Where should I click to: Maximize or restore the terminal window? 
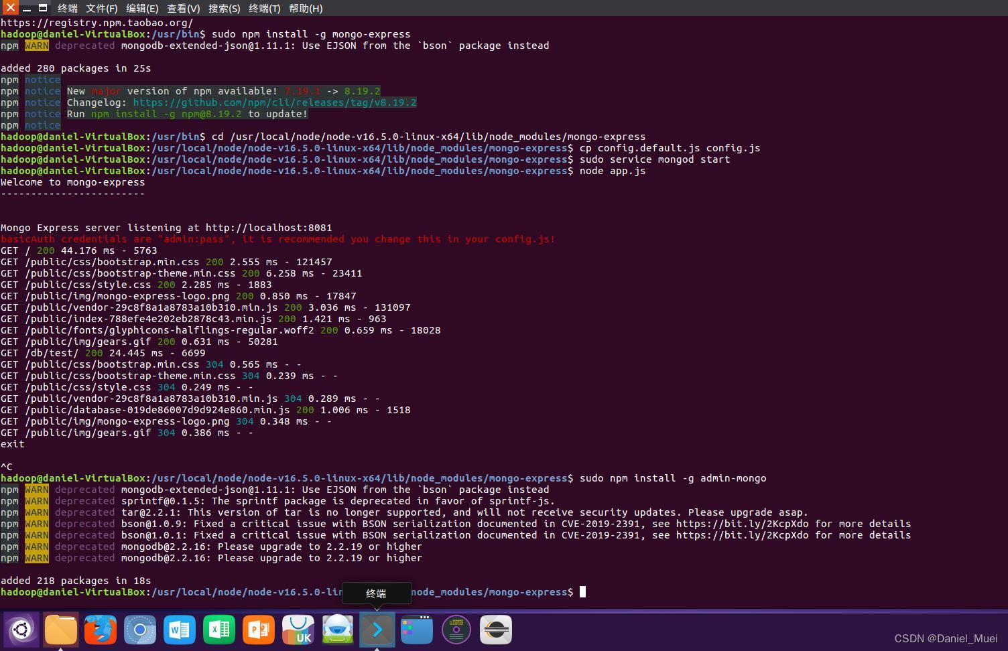[x=43, y=8]
